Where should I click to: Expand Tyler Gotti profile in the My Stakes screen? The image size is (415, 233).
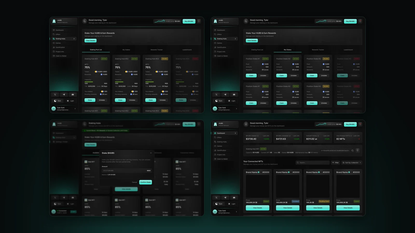point(237,109)
